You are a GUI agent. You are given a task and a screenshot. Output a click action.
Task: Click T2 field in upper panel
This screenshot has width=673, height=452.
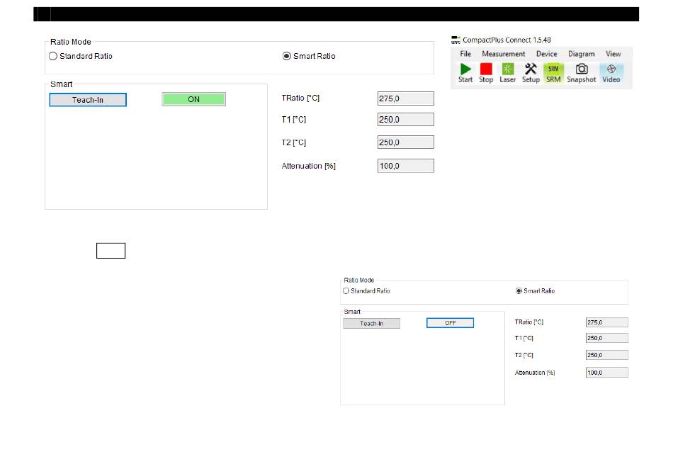(x=406, y=142)
